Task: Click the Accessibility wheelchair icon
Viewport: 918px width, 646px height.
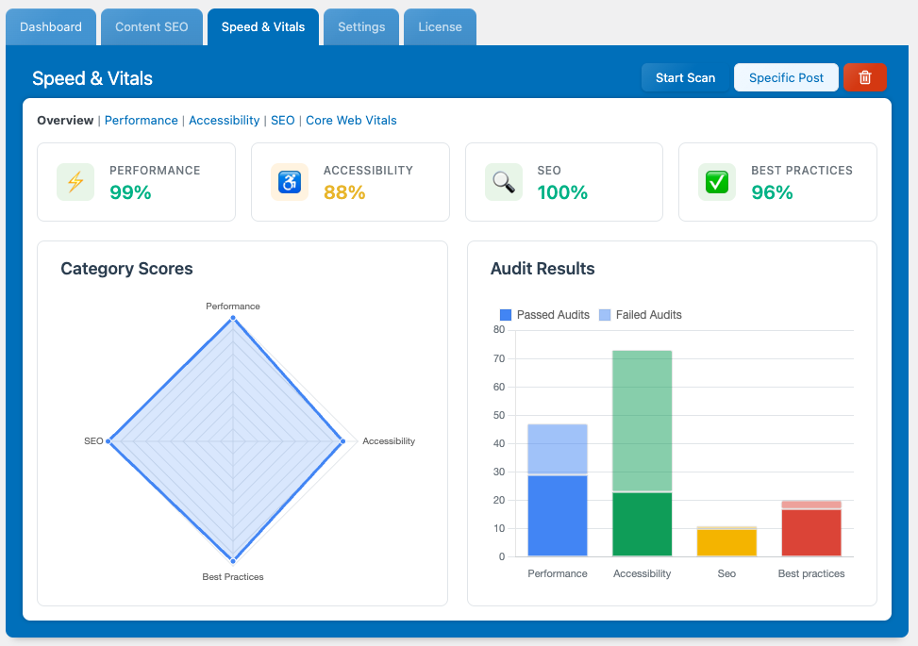Action: (290, 182)
